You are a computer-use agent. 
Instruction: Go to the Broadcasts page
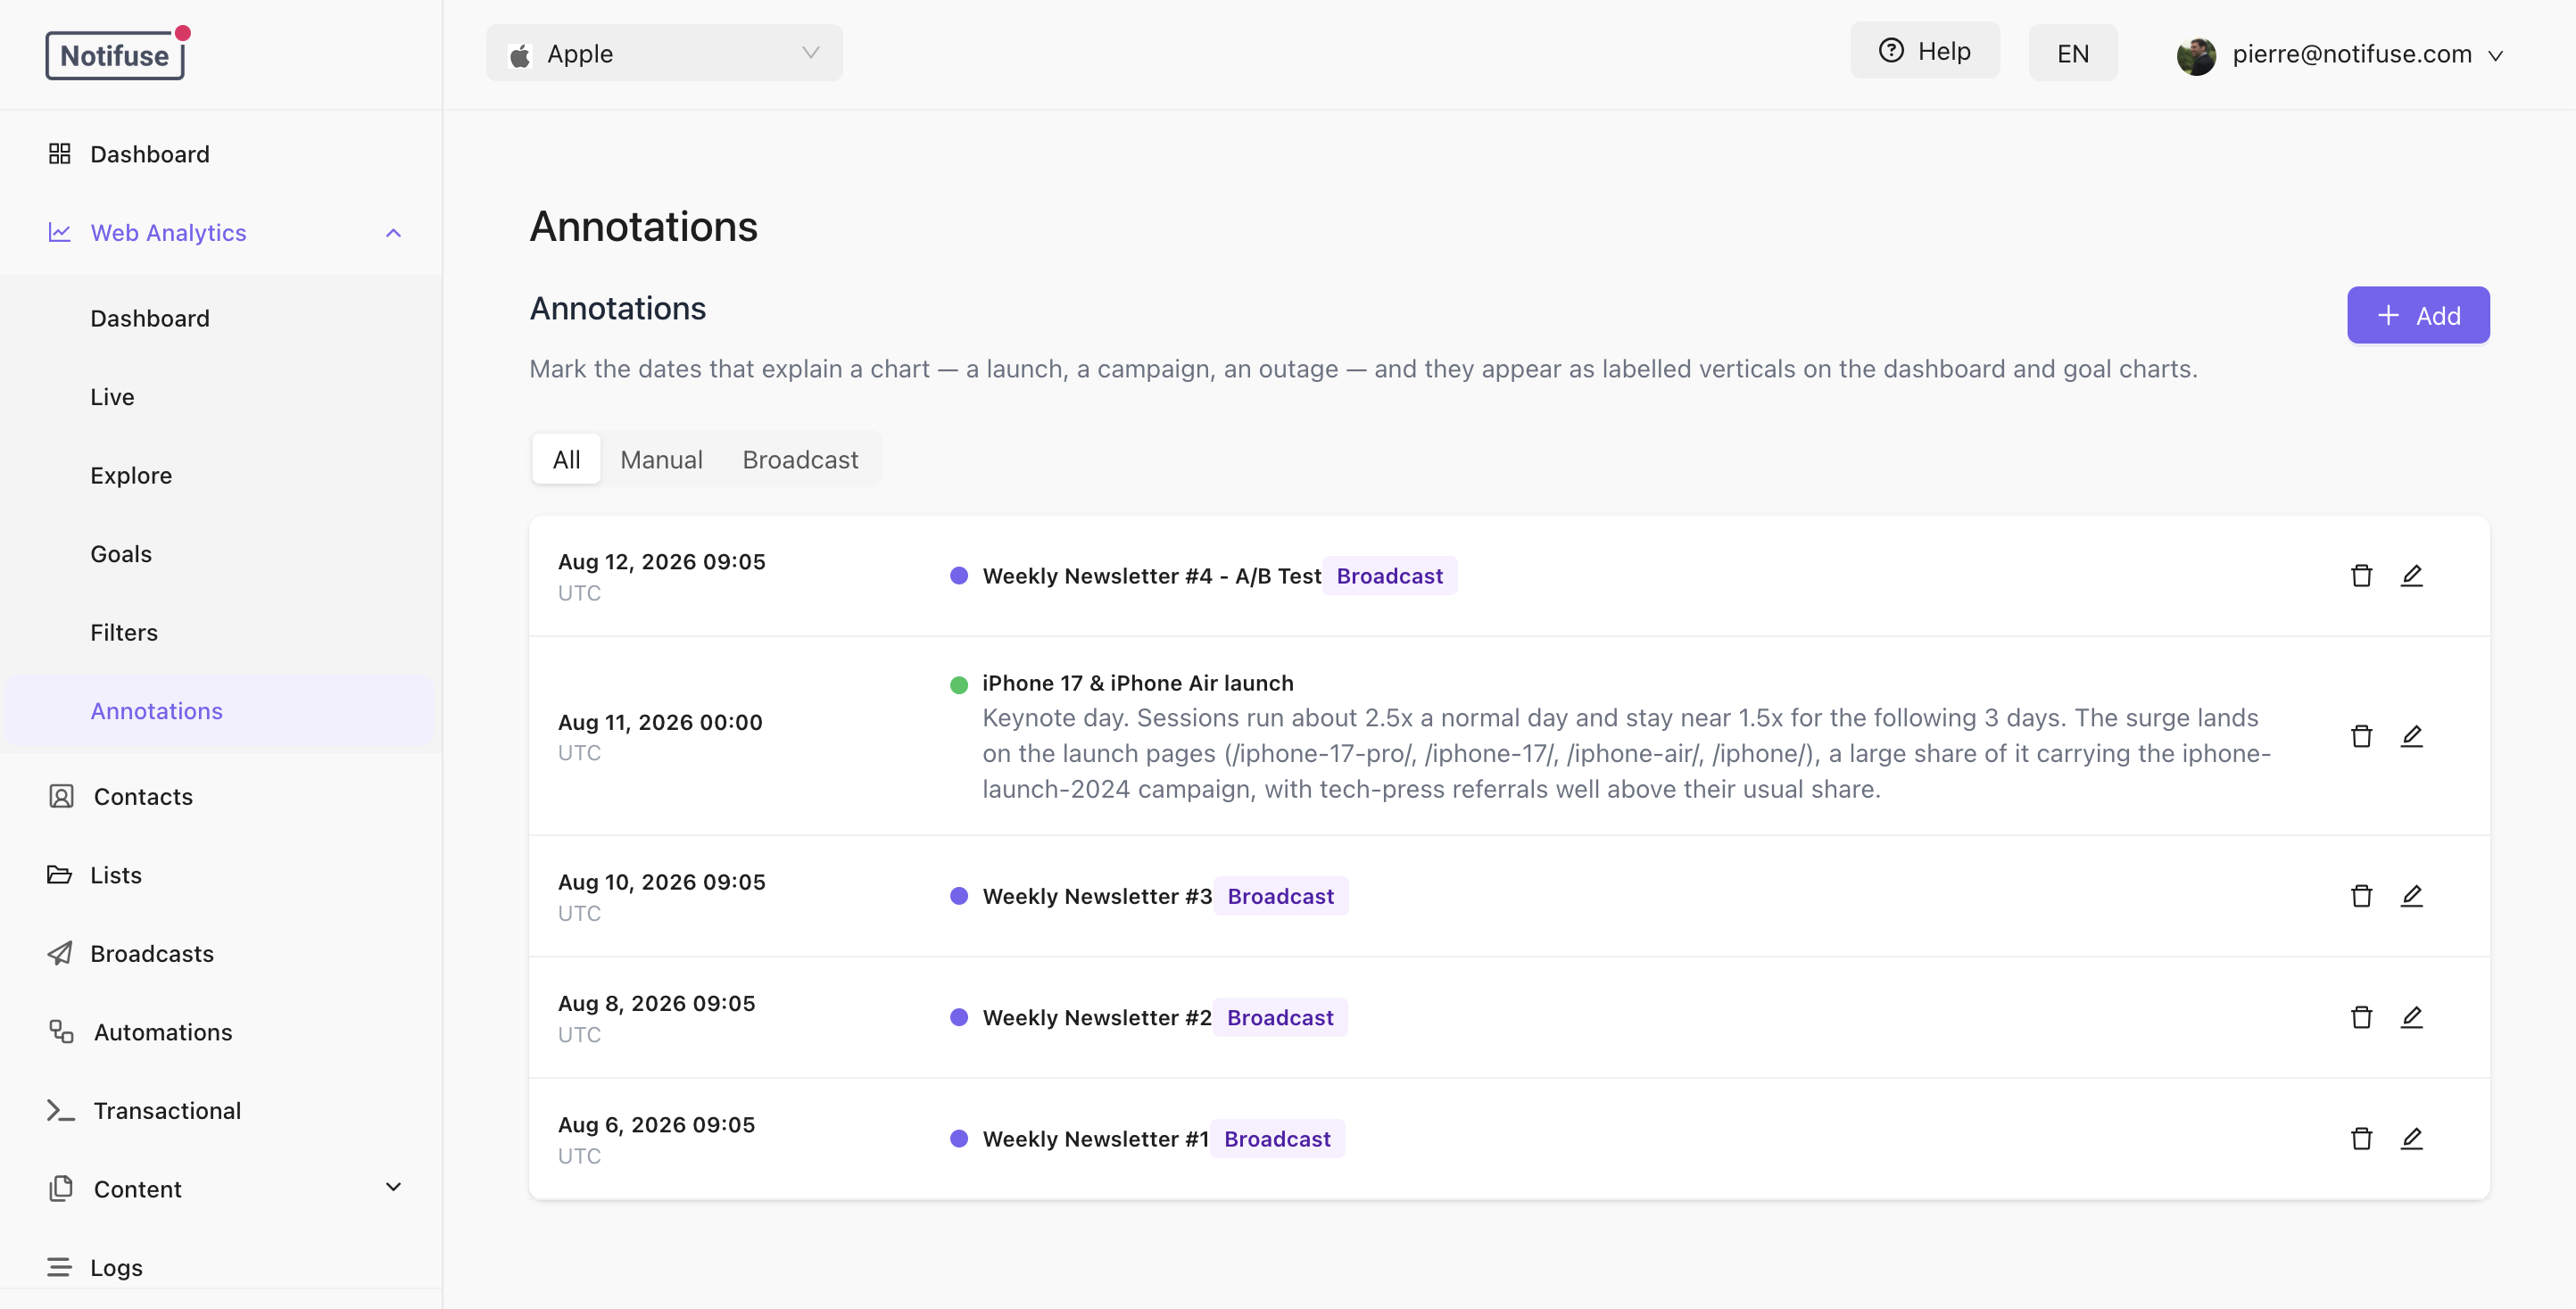(220, 953)
